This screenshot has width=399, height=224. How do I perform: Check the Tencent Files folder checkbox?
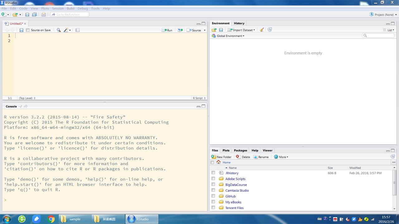point(213,208)
